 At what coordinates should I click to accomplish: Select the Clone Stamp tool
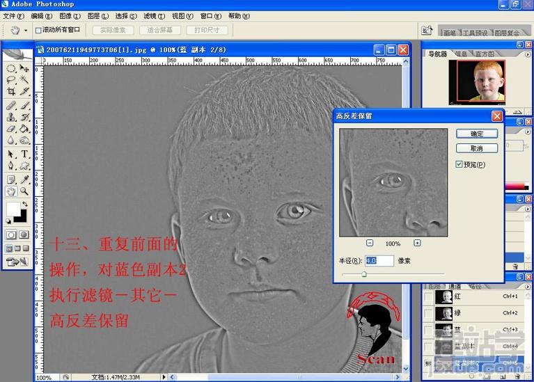(x=11, y=118)
